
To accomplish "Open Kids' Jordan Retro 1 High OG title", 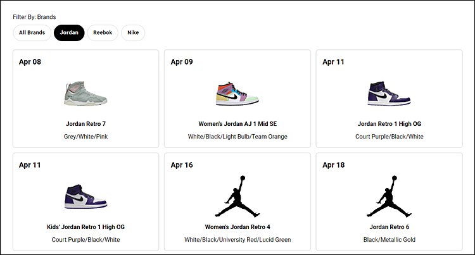I will click(x=85, y=227).
